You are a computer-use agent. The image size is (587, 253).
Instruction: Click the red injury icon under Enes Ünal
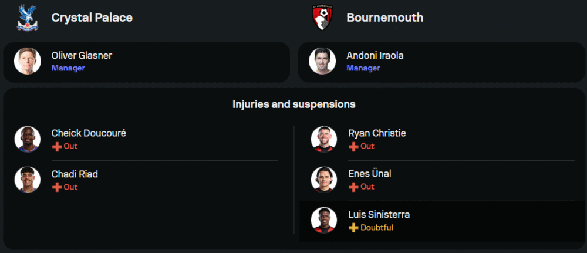[x=353, y=187]
